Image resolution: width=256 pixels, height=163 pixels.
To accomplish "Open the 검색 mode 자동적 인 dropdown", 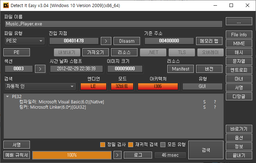I will click(40, 86).
